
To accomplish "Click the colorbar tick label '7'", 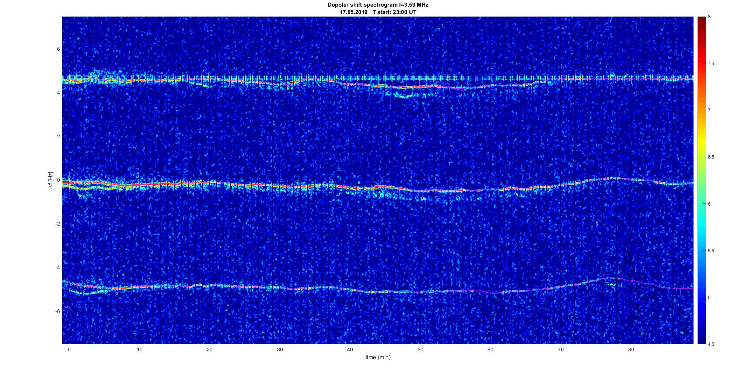I will (709, 110).
